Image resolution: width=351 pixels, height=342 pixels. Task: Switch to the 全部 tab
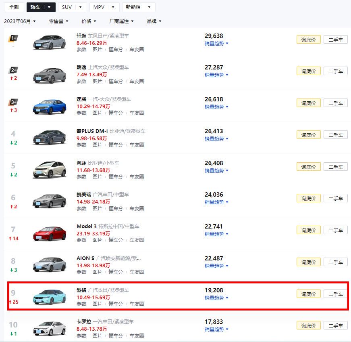click(14, 7)
